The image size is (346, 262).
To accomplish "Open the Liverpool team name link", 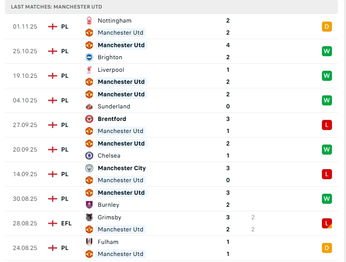I will pos(111,70).
